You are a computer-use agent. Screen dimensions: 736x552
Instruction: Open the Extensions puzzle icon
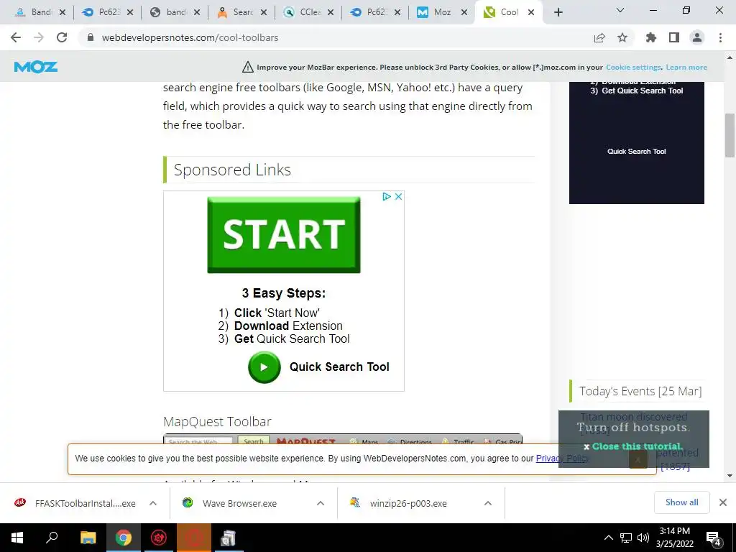[x=650, y=37]
